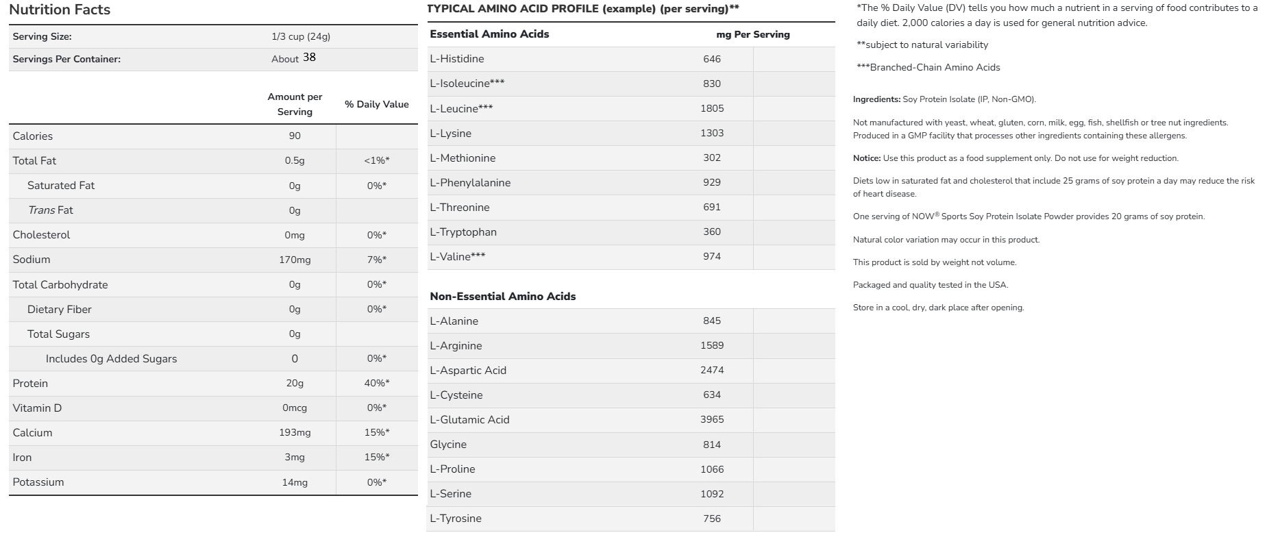Image resolution: width=1267 pixels, height=535 pixels.
Task: Click the Essential Amino Acids header
Action: pos(489,34)
